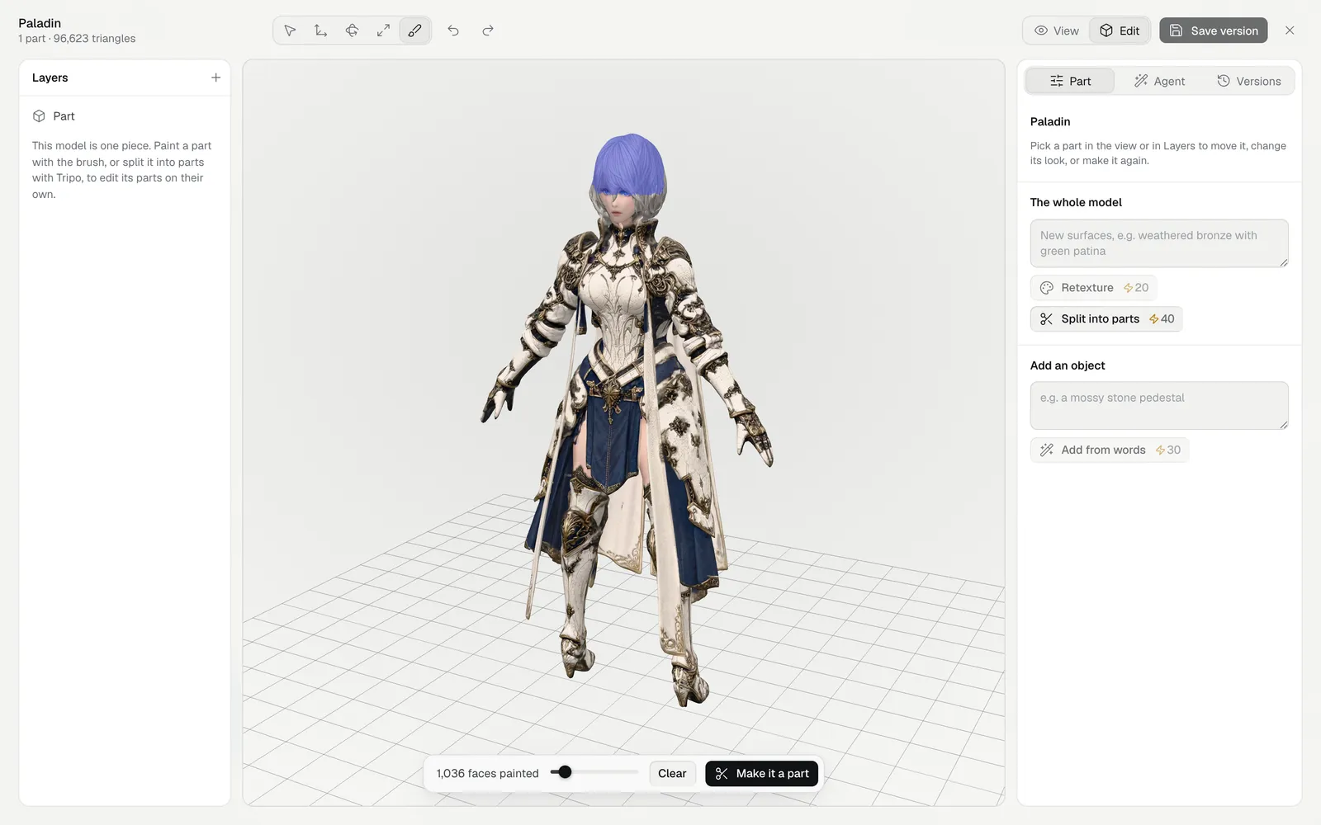Redo the last action
This screenshot has width=1321, height=825.
(488, 31)
